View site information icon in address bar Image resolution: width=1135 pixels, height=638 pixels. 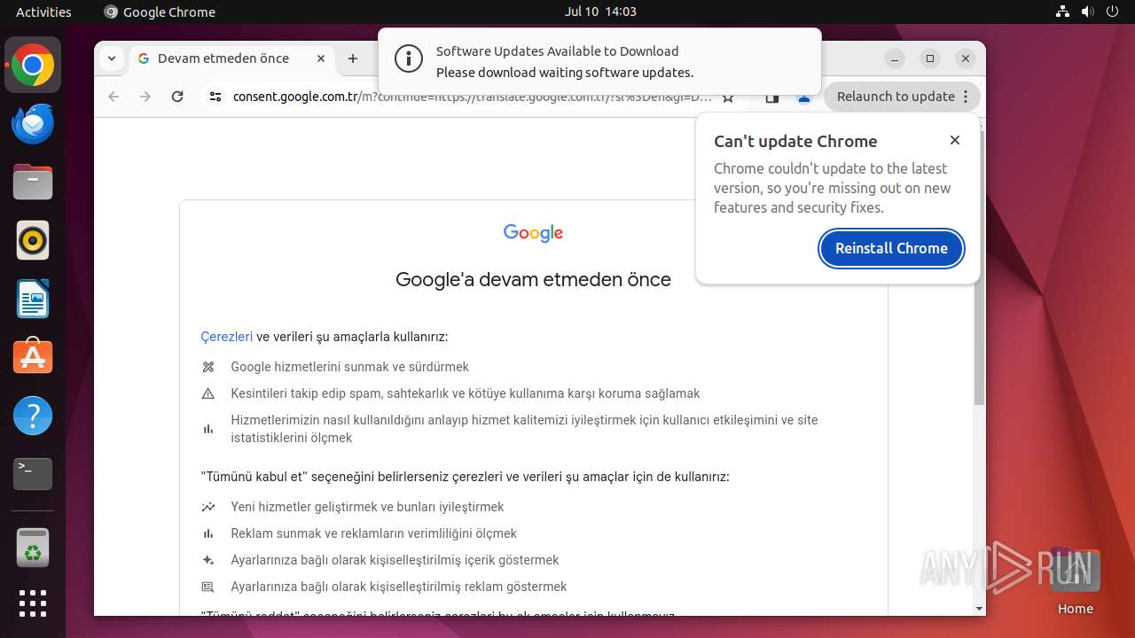pyautogui.click(x=215, y=97)
